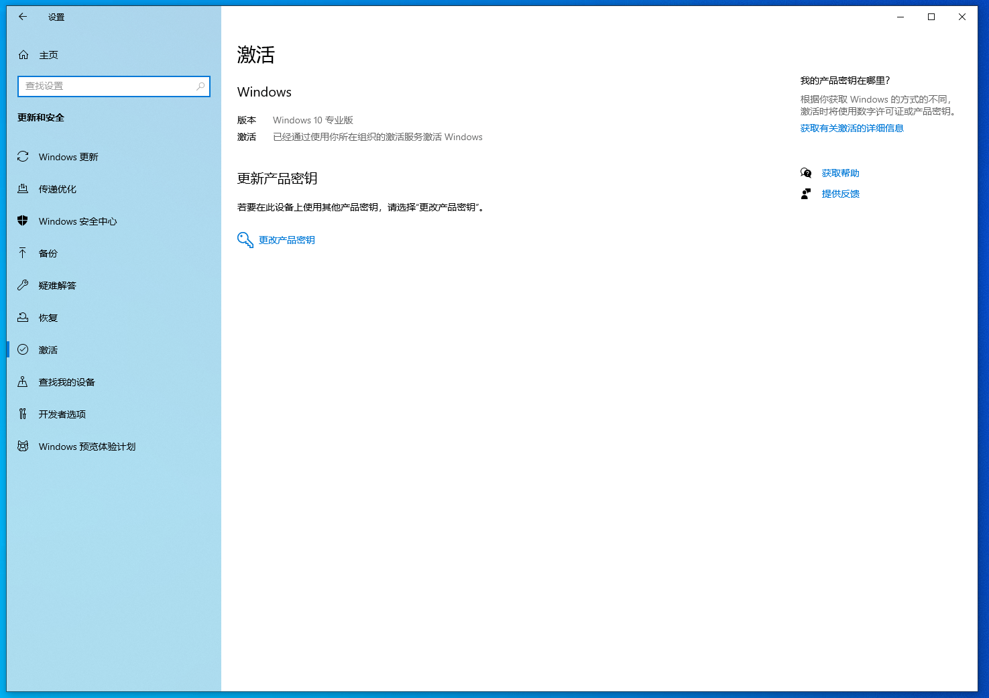Image resolution: width=989 pixels, height=698 pixels.
Task: Open 获取有关激活的详细信息 link
Action: point(852,128)
